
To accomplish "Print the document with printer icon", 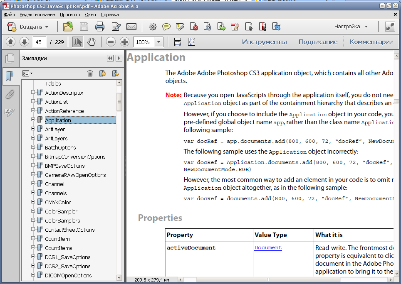I will 100,27.
